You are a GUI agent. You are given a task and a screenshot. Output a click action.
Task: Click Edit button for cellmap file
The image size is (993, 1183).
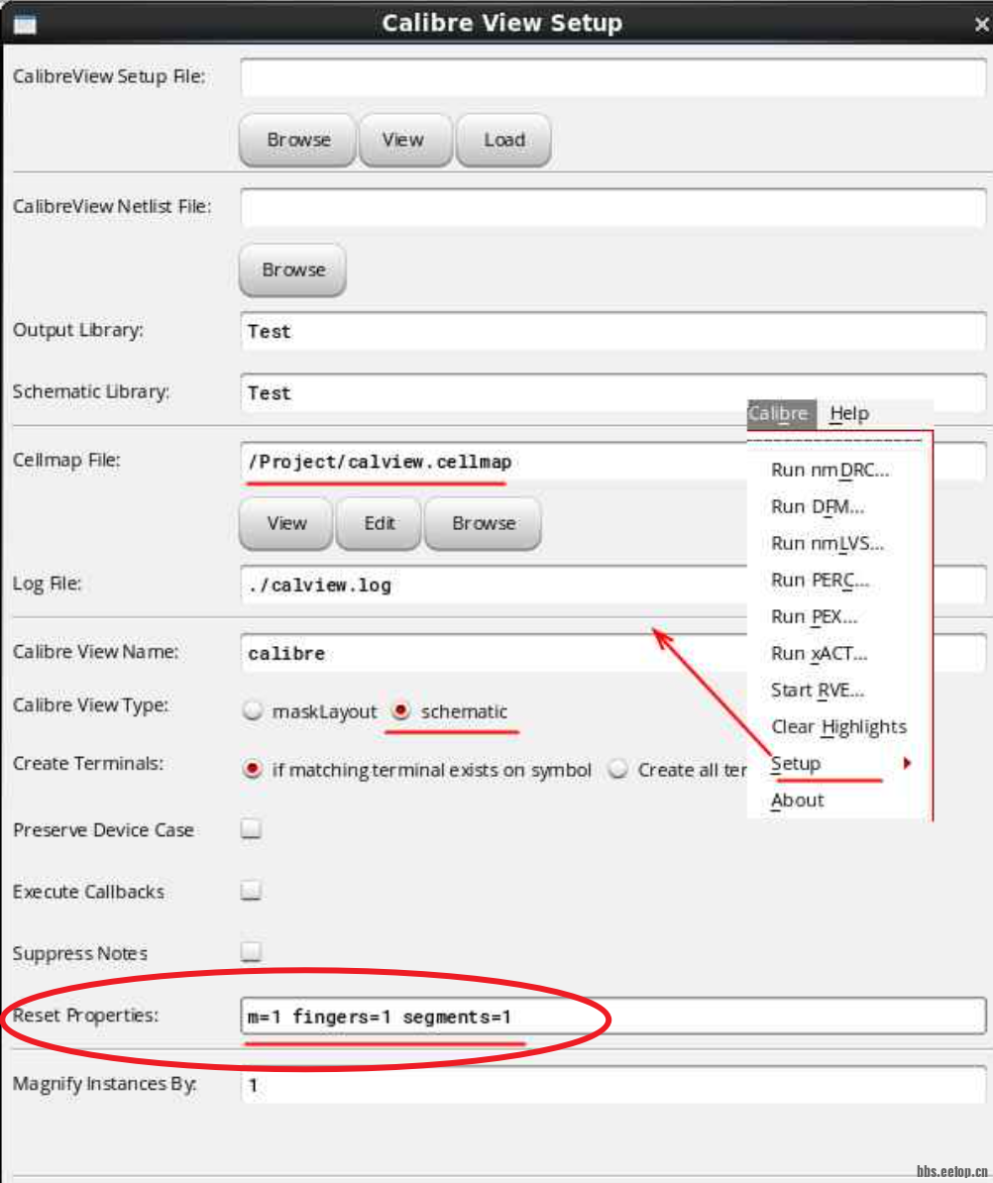[x=378, y=523]
